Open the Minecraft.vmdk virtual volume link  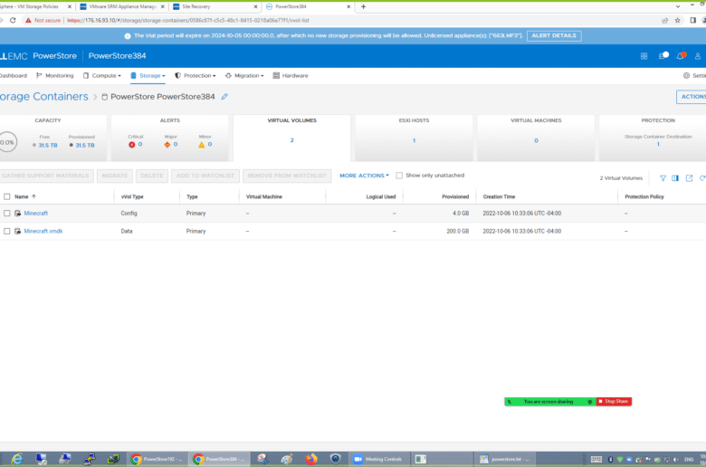click(43, 231)
